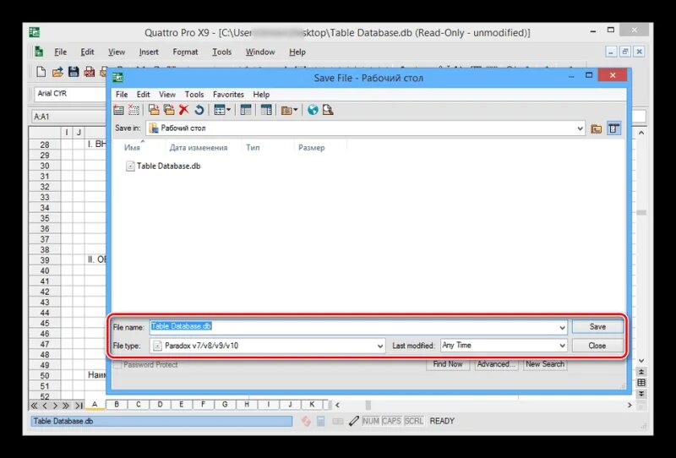Sort by the Размер column header

pos(311,148)
